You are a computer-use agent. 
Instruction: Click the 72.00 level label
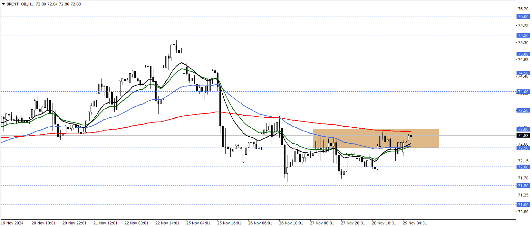(523, 167)
